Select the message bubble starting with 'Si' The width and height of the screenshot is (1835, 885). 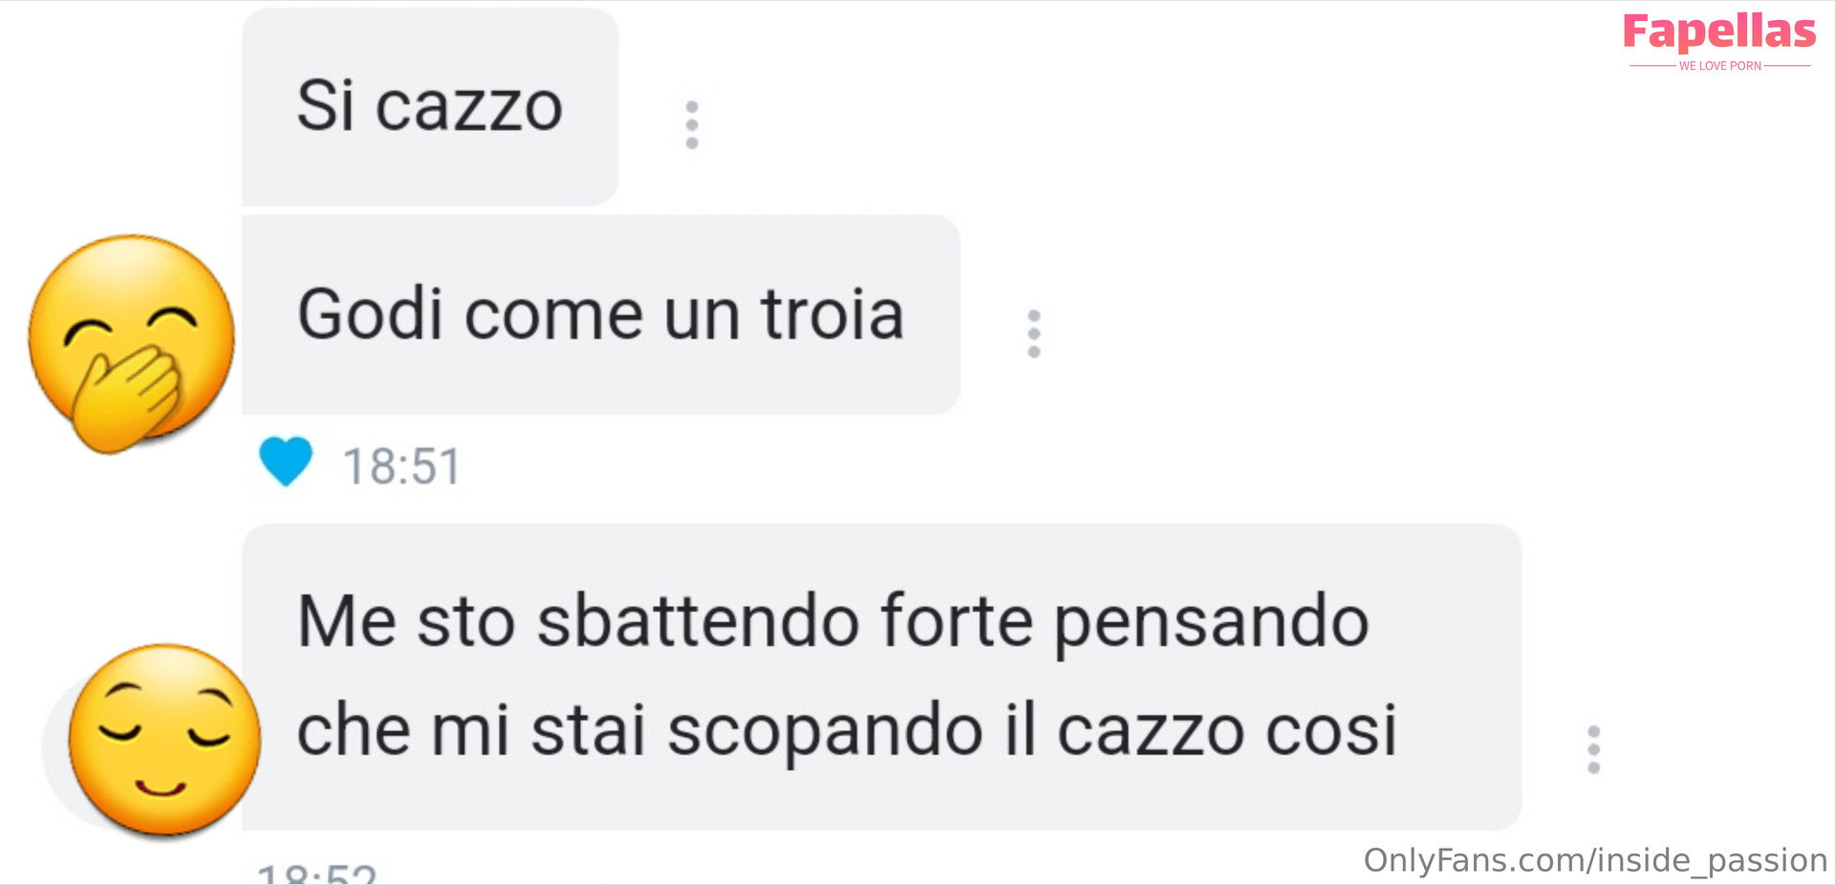click(430, 106)
